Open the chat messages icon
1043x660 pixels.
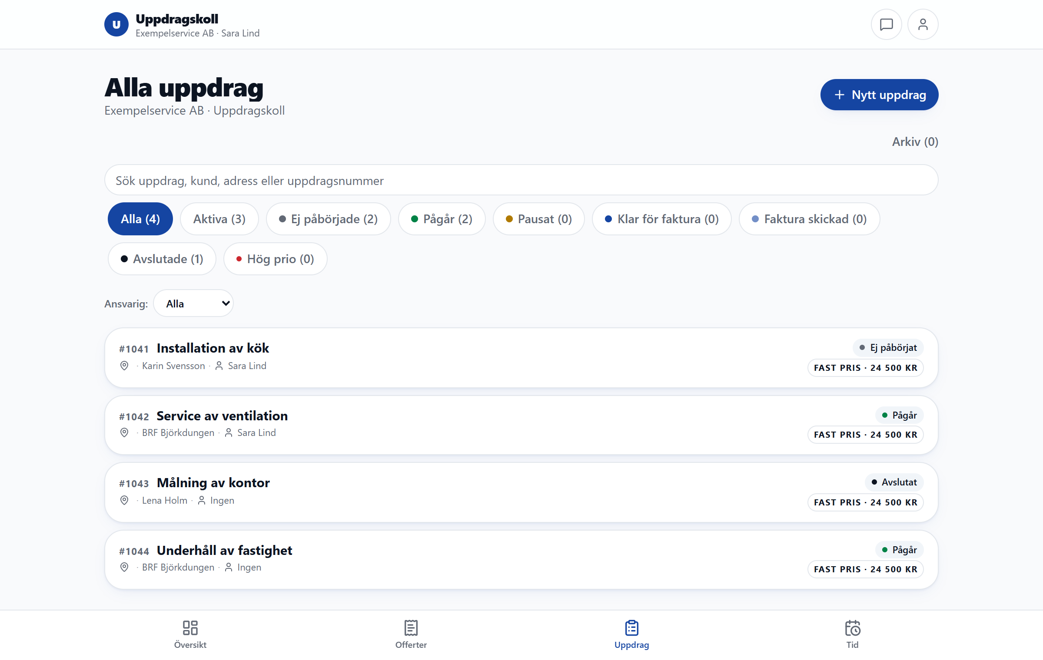tap(886, 24)
